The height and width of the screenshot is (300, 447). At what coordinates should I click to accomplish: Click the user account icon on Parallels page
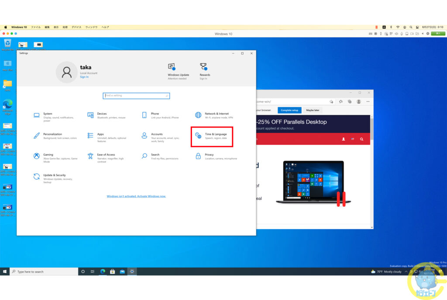pos(344,139)
